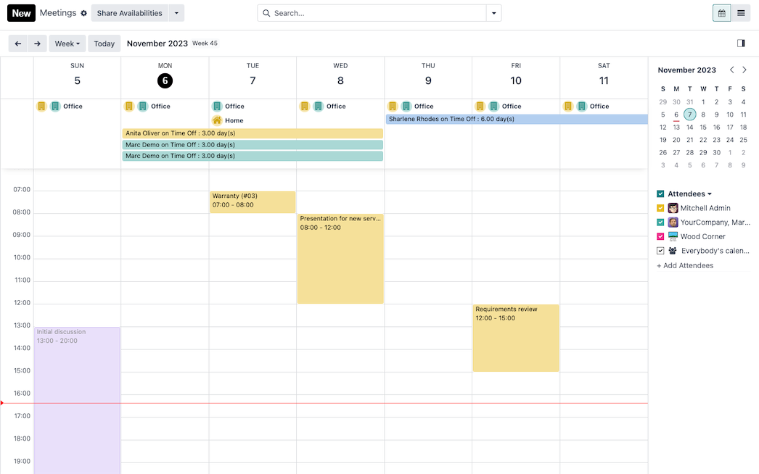Open Warranty (#03) event

pos(253,201)
